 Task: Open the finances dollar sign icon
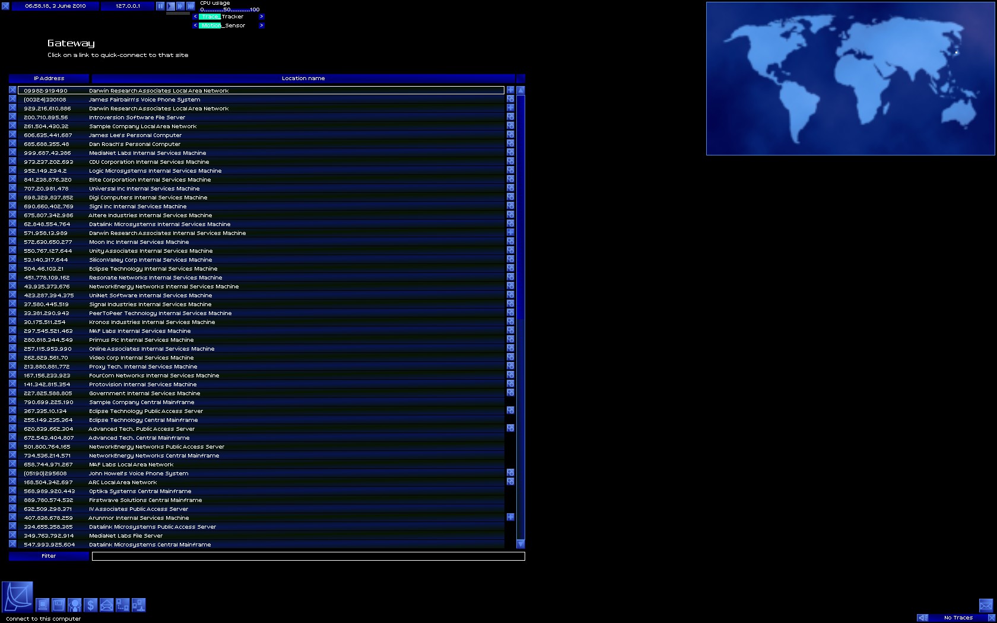point(90,605)
